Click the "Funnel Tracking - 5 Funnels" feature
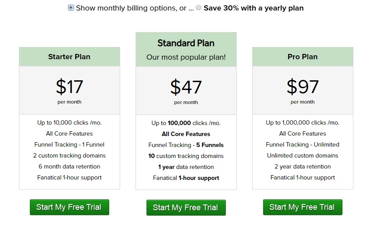371x226 pixels. coord(186,145)
